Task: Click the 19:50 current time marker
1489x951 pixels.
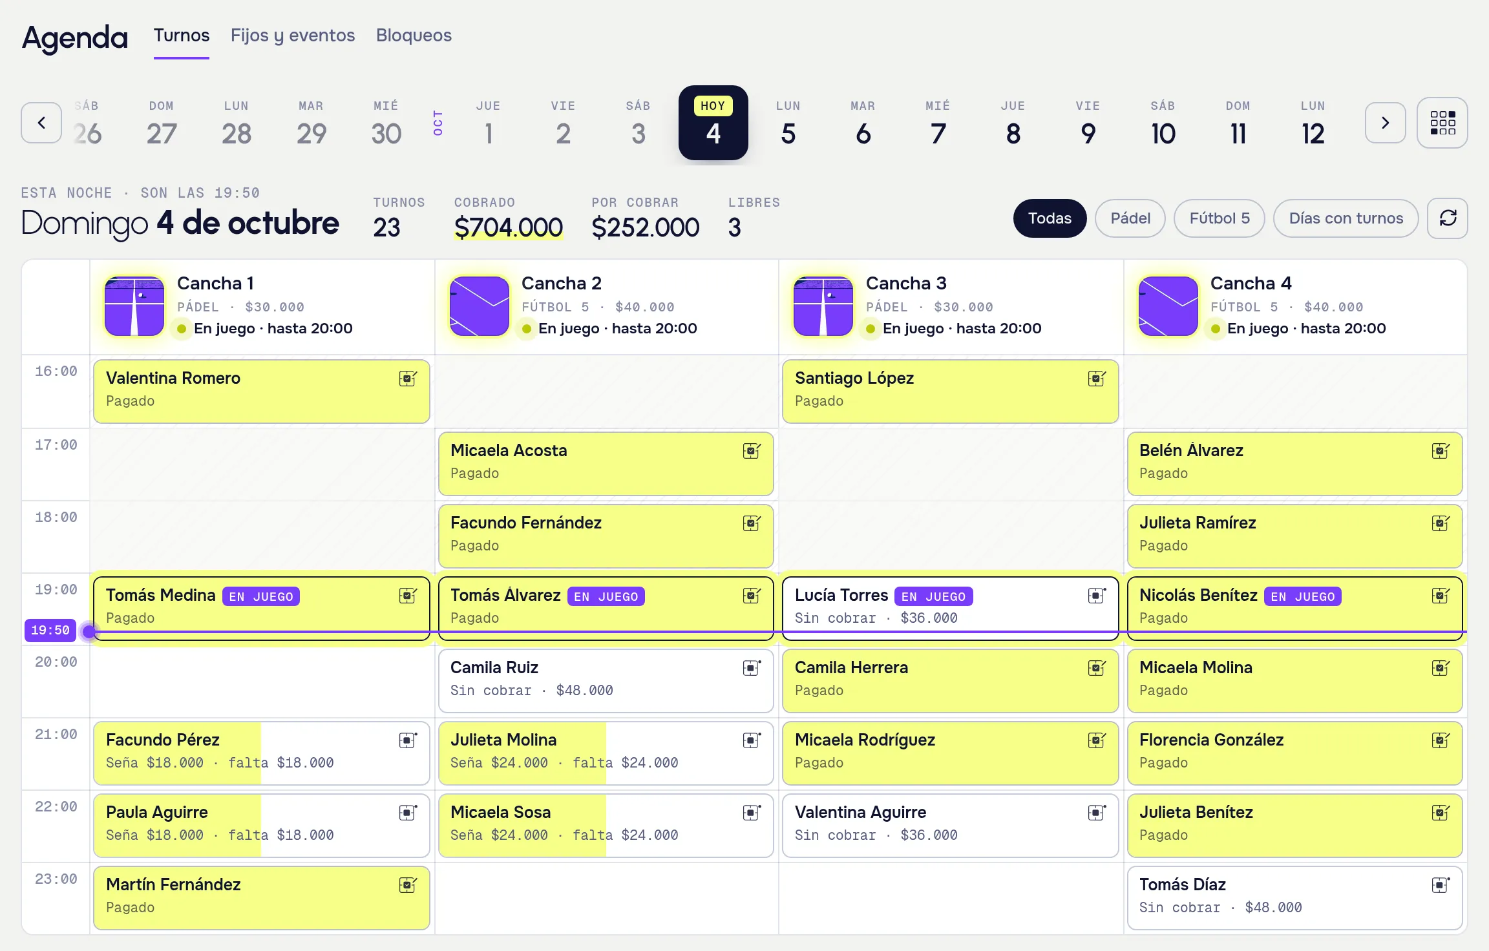Action: click(x=50, y=630)
